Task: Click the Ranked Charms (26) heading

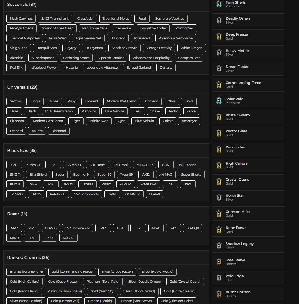Action: (x=28, y=258)
